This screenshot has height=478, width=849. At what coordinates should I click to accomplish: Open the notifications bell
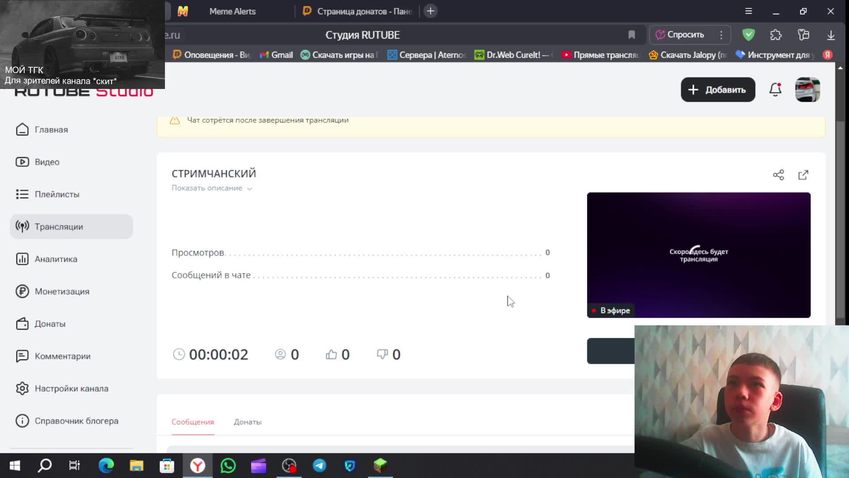coord(775,89)
